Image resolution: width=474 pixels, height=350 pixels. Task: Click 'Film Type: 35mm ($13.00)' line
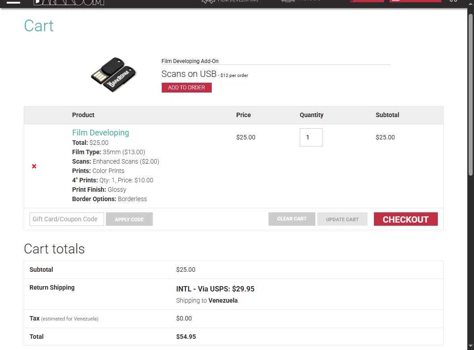click(x=109, y=152)
